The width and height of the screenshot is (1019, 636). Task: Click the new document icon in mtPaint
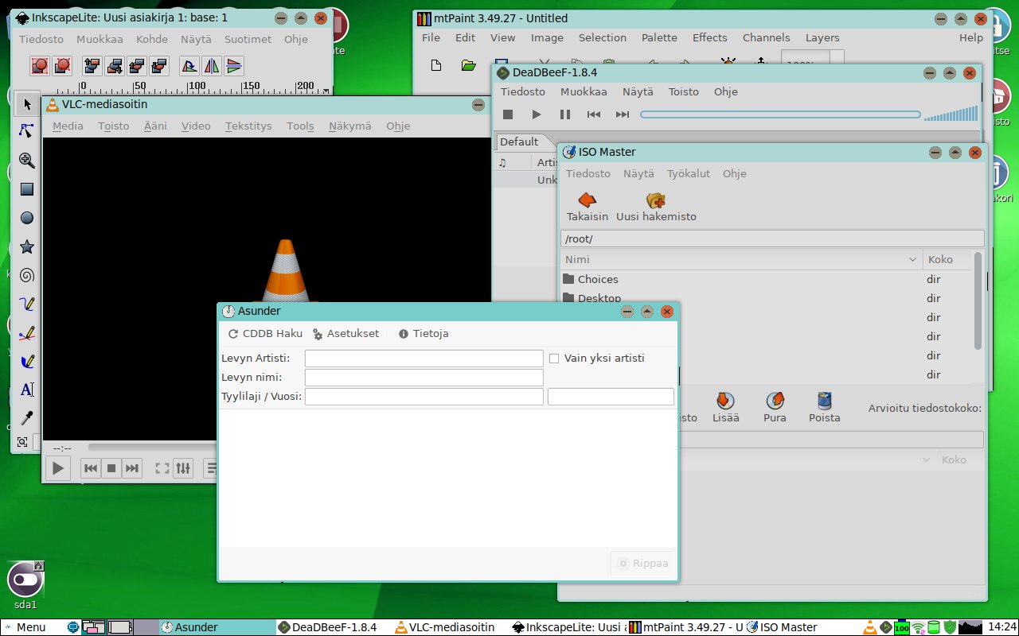click(436, 65)
